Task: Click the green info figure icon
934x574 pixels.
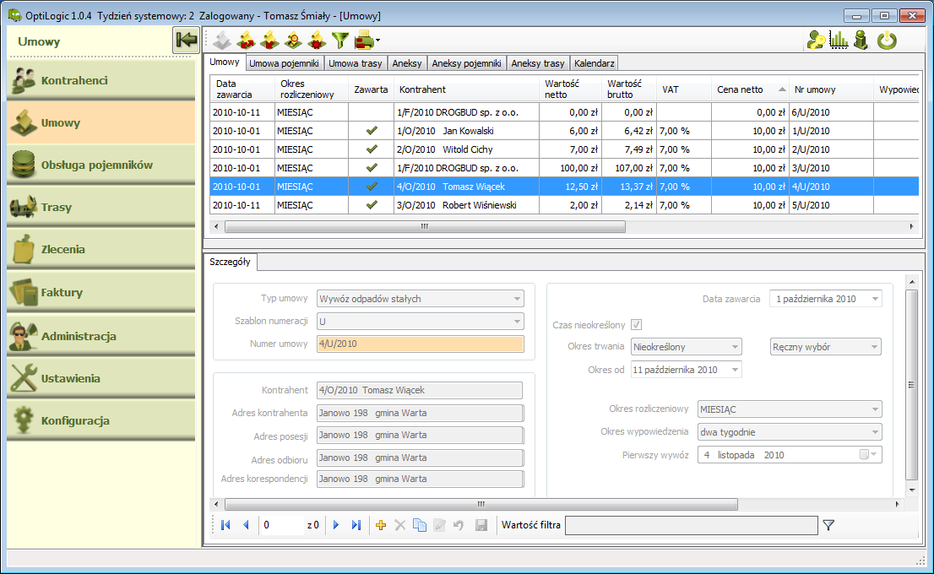Action: point(861,41)
